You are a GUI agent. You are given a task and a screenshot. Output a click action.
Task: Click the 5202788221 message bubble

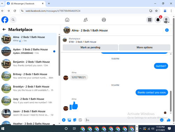point(79,77)
